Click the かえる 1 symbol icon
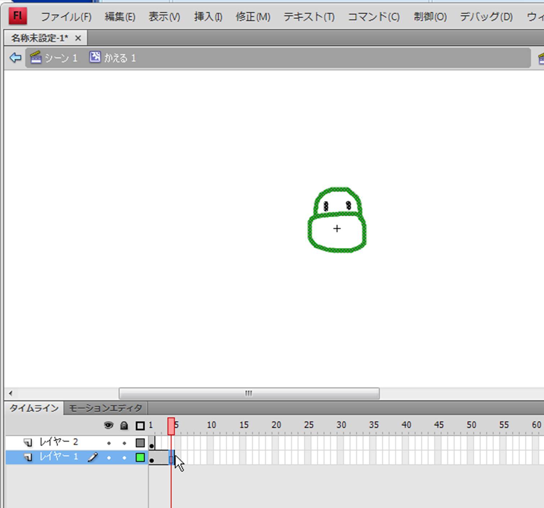 coord(95,57)
